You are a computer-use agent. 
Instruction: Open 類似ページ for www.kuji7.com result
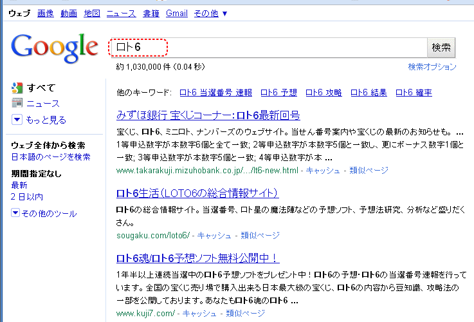click(x=245, y=313)
